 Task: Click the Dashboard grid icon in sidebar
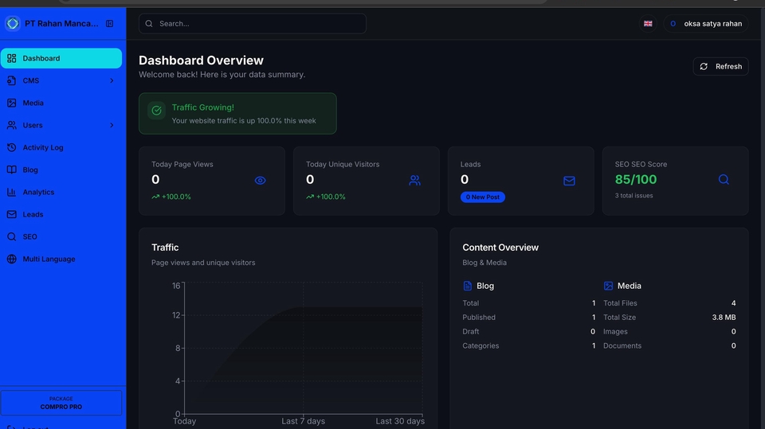[x=12, y=58]
